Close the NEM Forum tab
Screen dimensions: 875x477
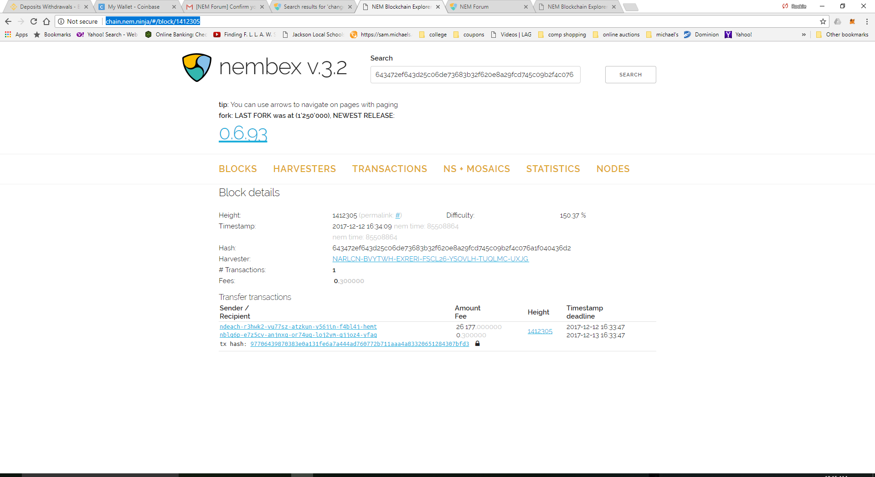coord(526,7)
